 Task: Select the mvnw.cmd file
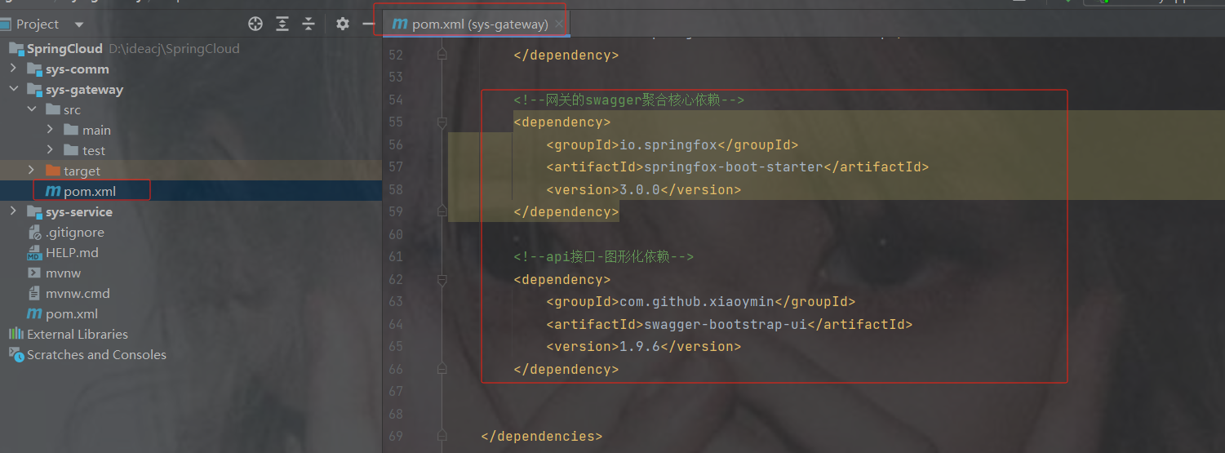[x=191, y=293]
